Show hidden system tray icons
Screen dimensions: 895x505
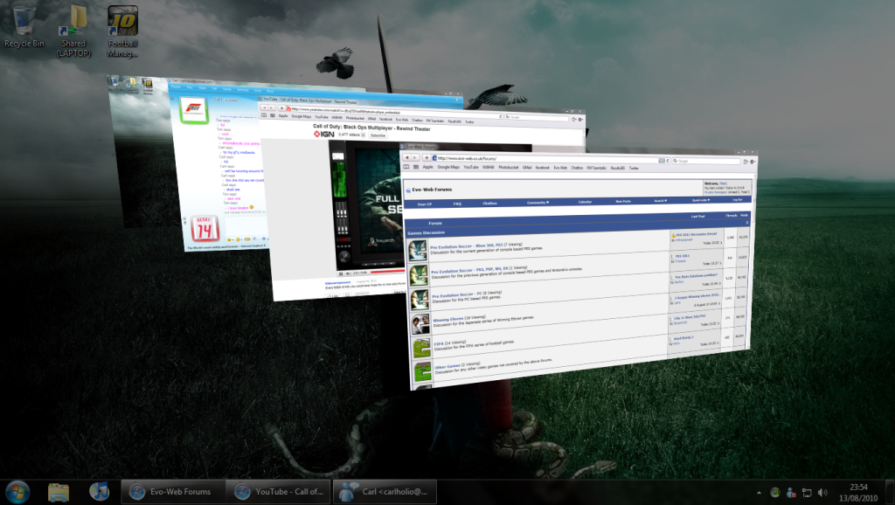759,493
